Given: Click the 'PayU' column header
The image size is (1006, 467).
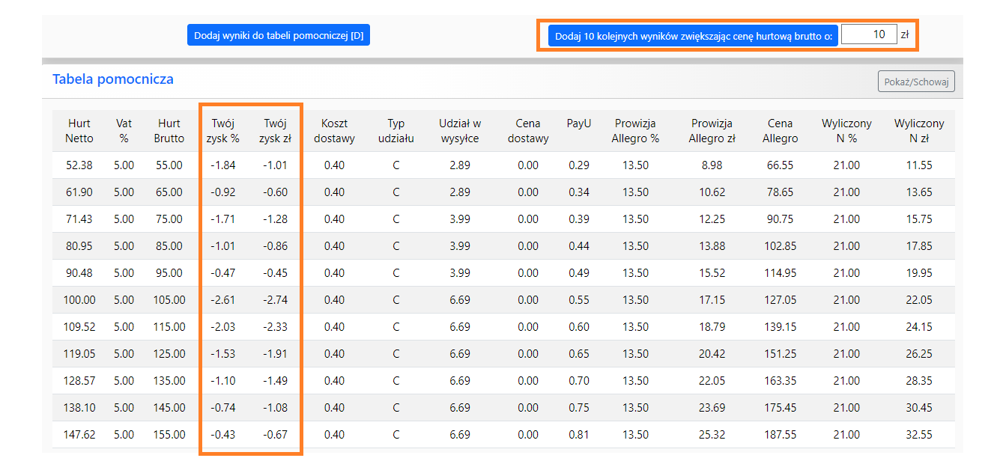Looking at the screenshot, I should (578, 123).
